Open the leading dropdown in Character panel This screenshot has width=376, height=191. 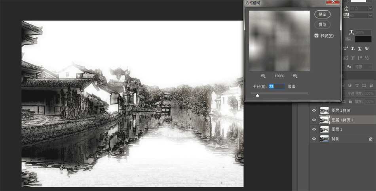click(370, 8)
